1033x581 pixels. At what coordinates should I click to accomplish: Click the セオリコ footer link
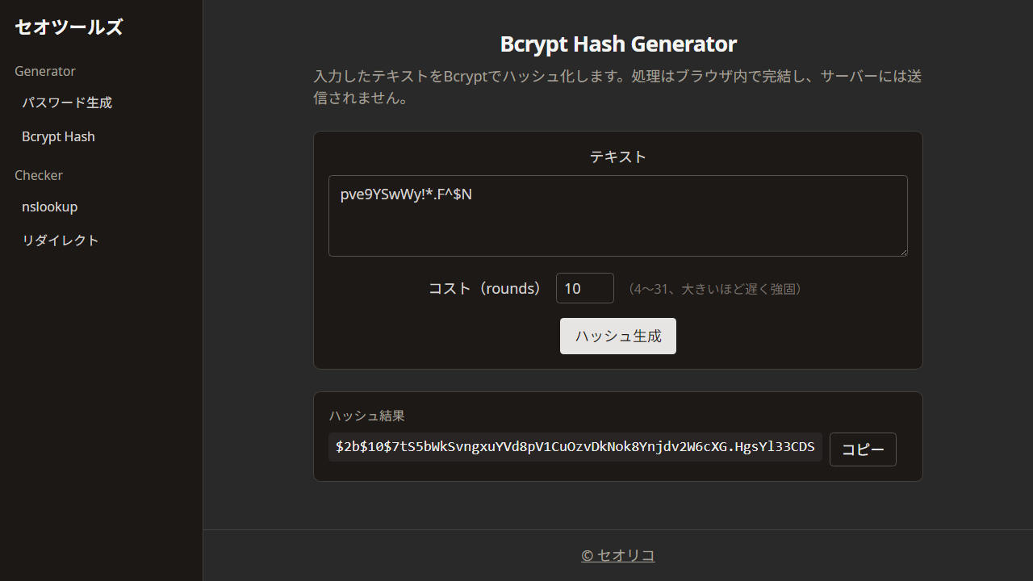click(617, 555)
